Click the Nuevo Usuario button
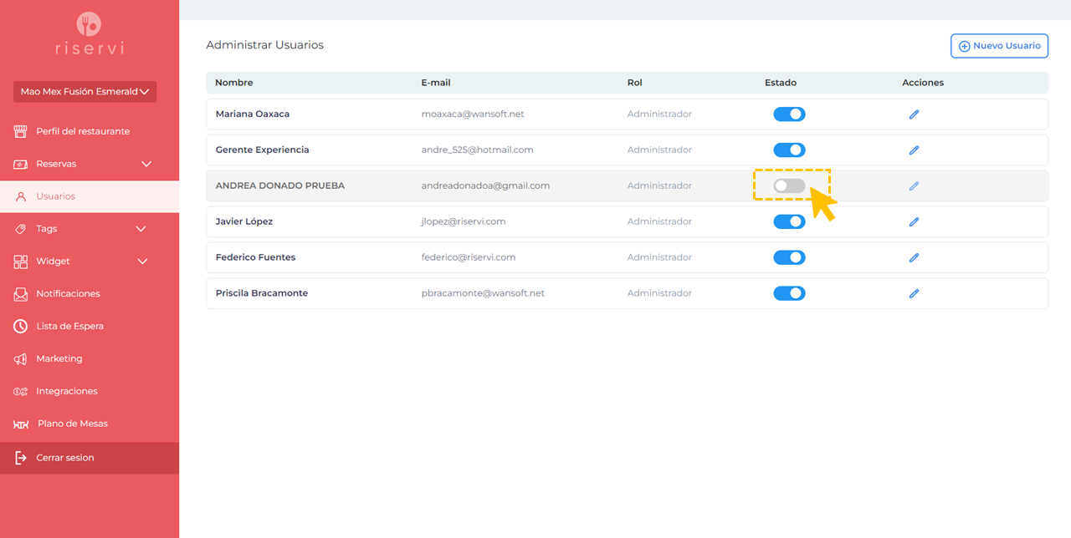 (999, 46)
